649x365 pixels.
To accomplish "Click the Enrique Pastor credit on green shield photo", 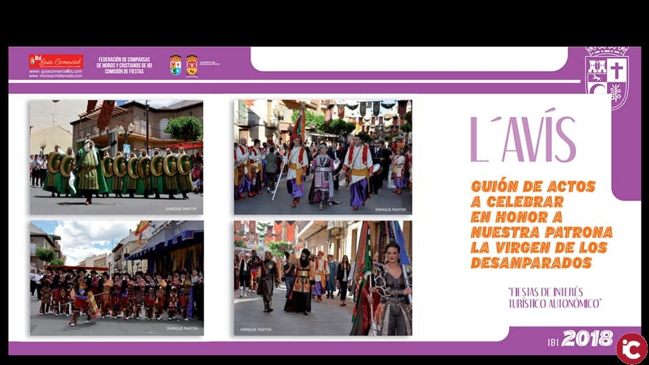I will 181,209.
